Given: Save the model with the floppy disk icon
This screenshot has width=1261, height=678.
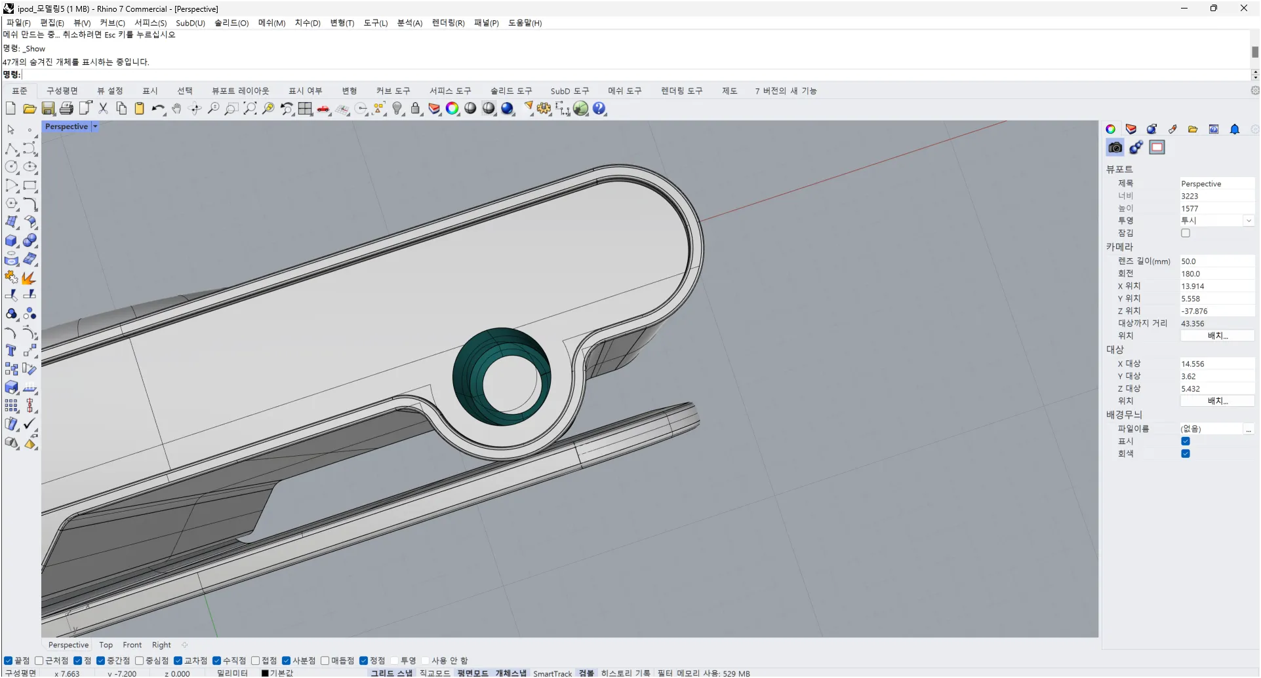Looking at the screenshot, I should pos(48,109).
